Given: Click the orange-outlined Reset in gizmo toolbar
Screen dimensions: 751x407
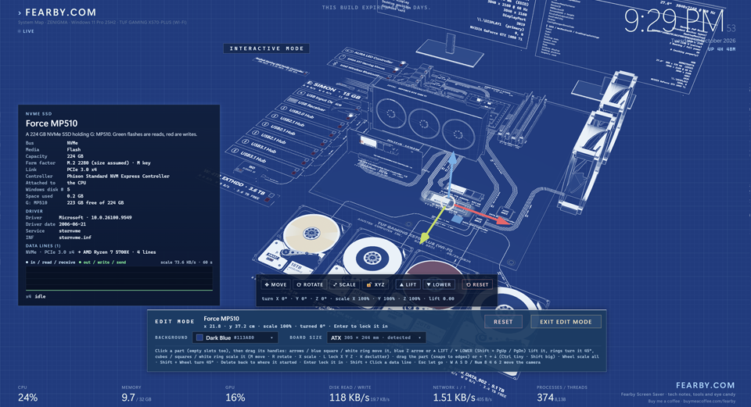Looking at the screenshot, I should 477,284.
